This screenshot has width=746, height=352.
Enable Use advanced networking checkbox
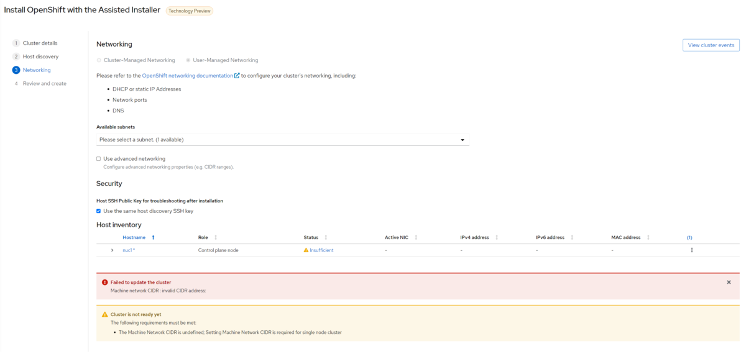[99, 159]
